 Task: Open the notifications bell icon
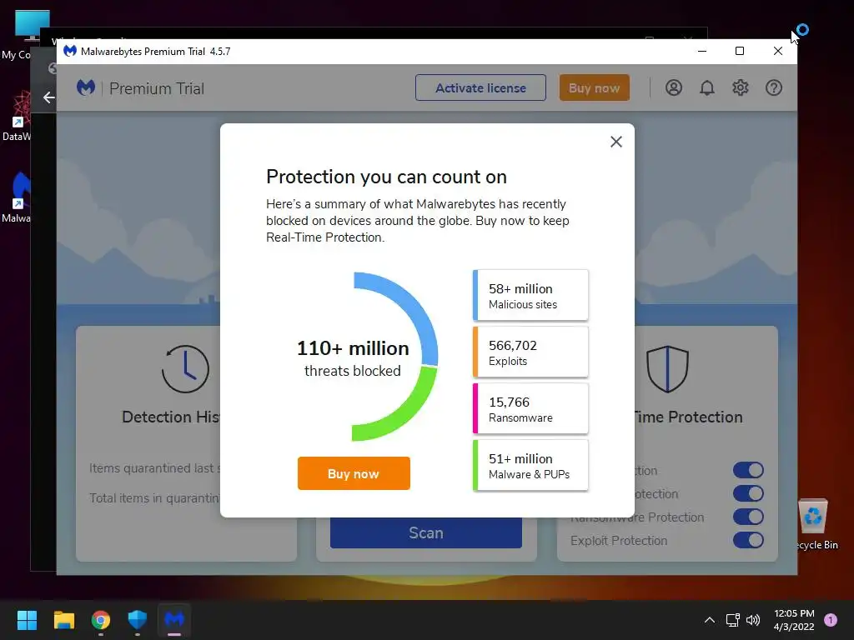tap(707, 87)
